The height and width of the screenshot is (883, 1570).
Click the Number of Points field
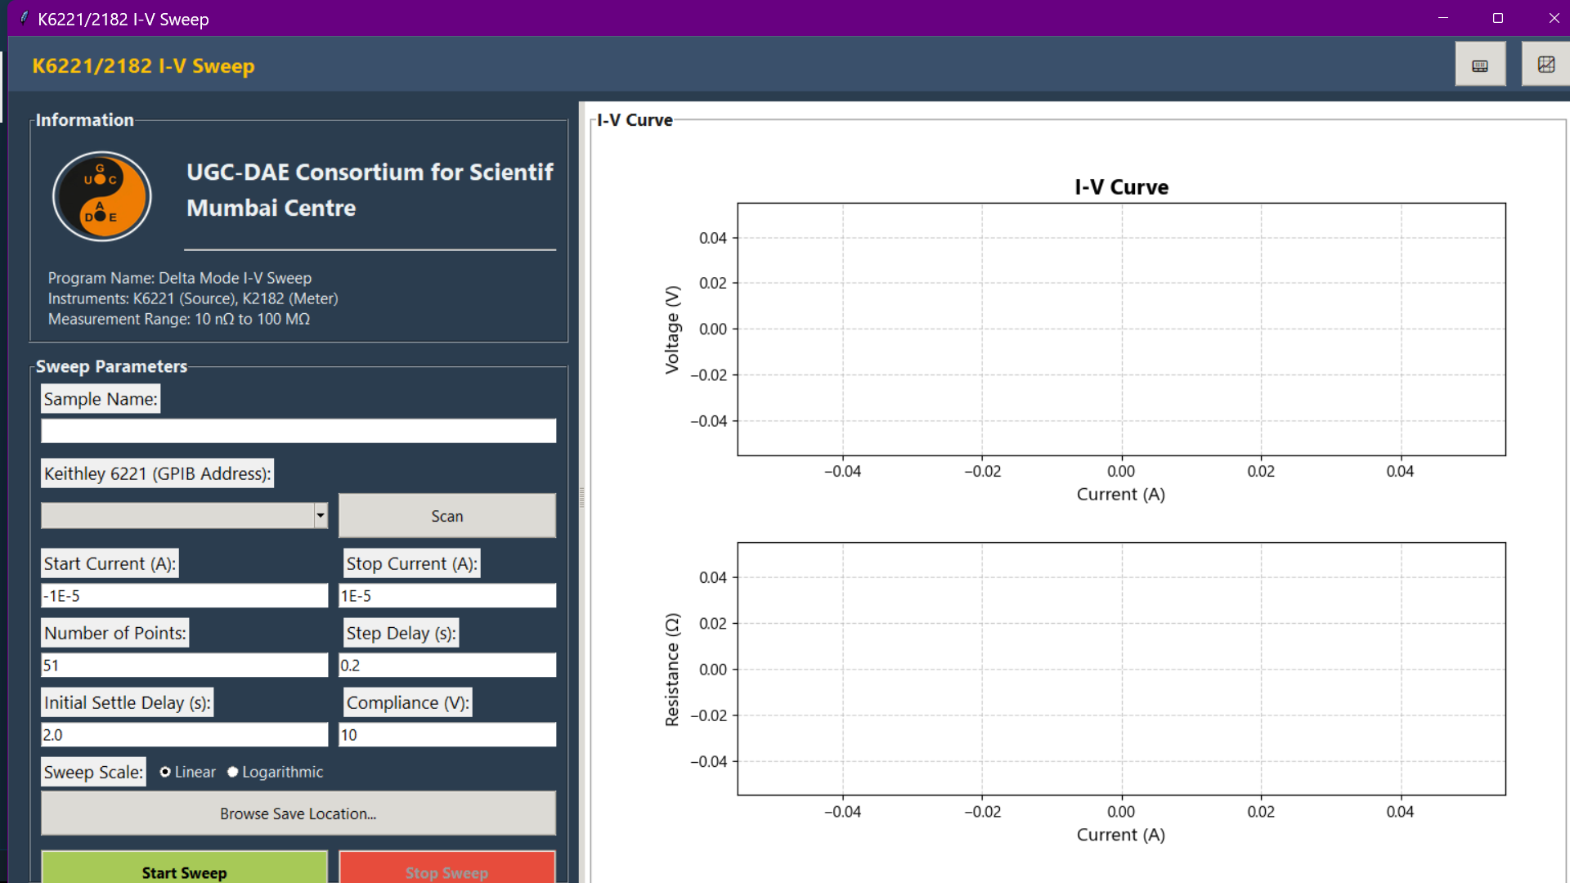pos(184,665)
